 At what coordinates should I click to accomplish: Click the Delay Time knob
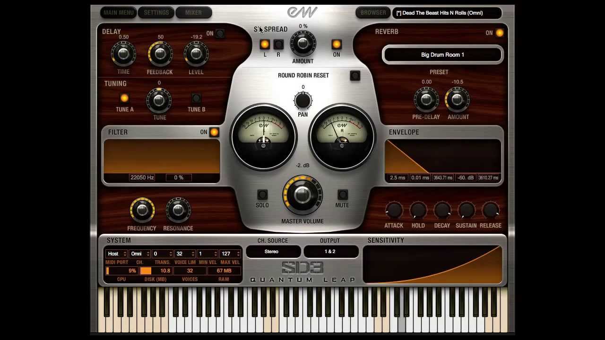tap(123, 54)
